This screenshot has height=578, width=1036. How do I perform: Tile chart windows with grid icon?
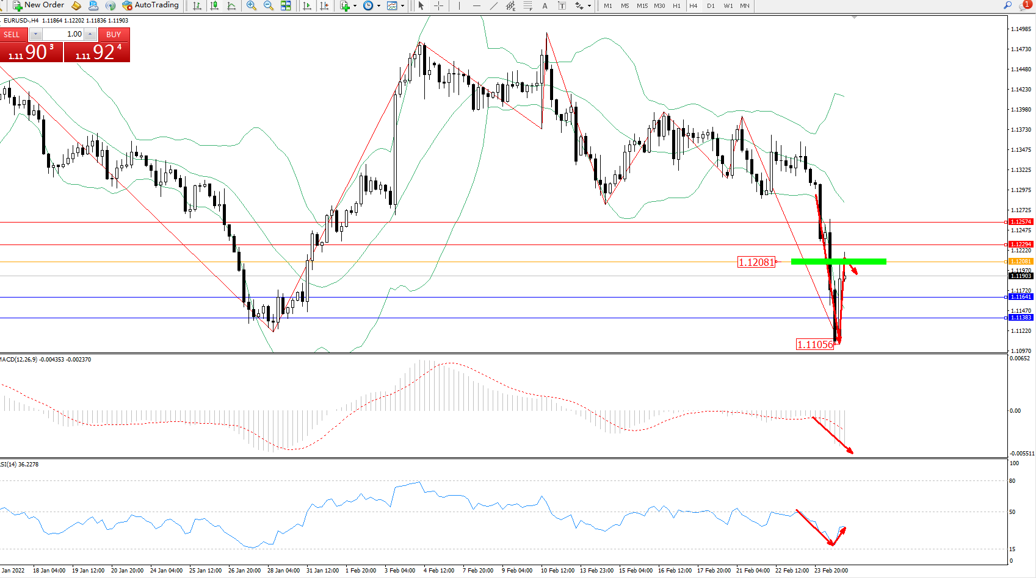click(286, 6)
